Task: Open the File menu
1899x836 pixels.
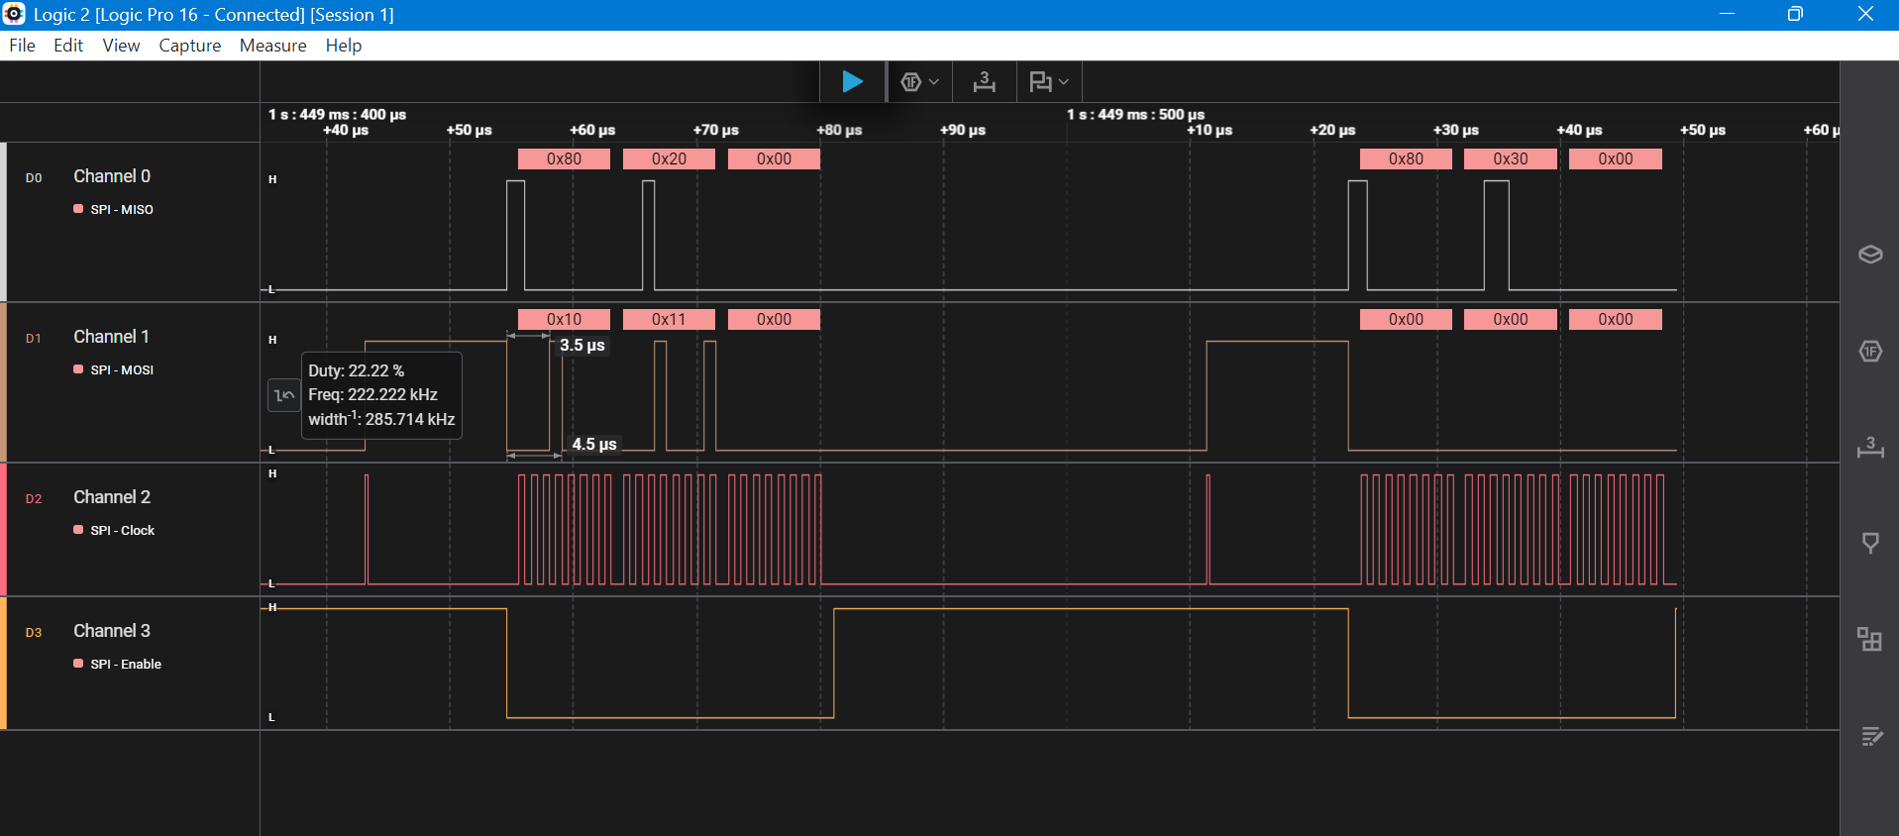Action: [22, 46]
